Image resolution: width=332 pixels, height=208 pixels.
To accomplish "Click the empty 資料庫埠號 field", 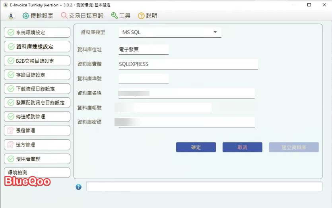I will point(143,79).
